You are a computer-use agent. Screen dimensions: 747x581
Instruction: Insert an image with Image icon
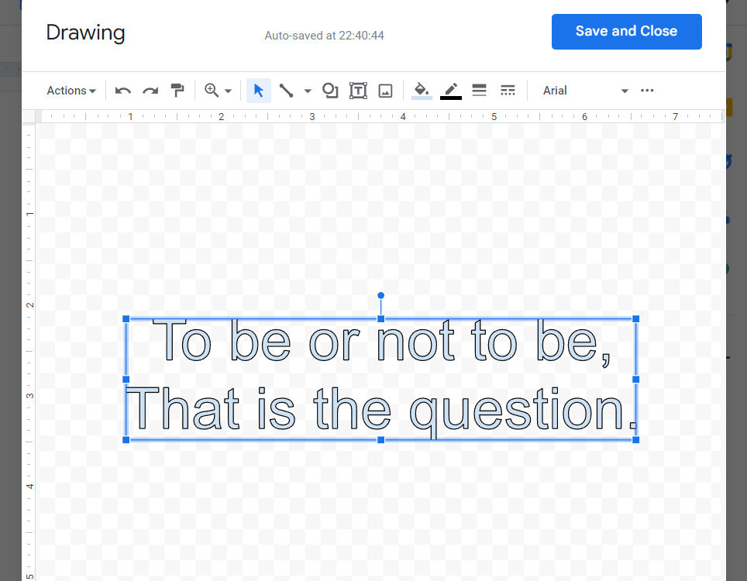point(385,91)
